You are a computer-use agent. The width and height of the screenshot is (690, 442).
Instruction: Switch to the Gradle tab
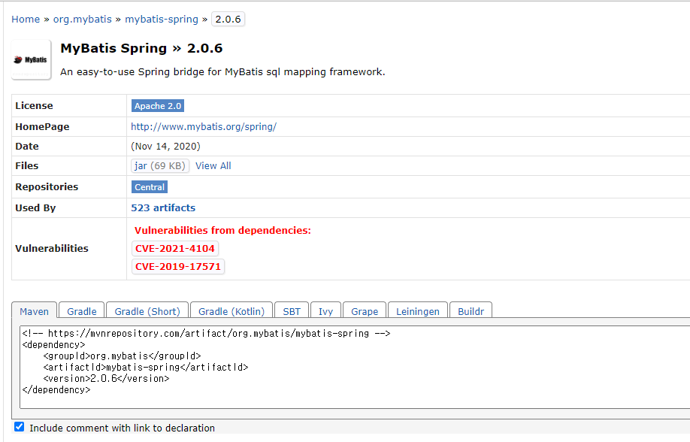coord(81,311)
